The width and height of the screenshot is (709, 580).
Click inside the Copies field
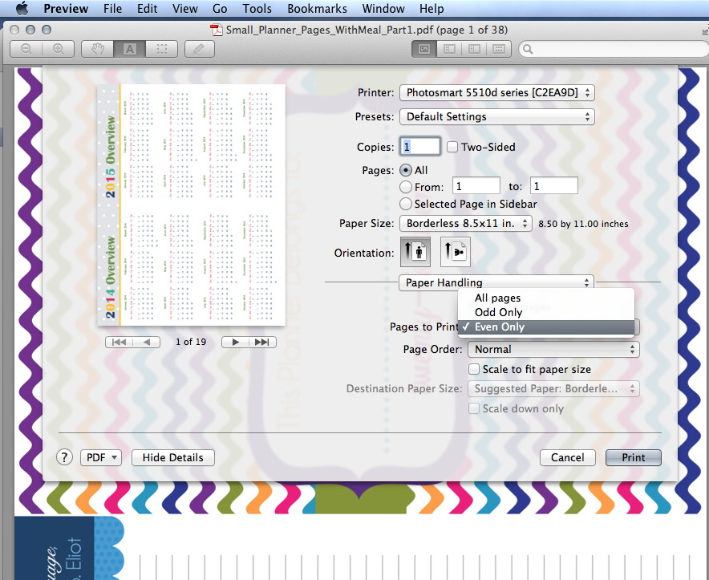419,147
